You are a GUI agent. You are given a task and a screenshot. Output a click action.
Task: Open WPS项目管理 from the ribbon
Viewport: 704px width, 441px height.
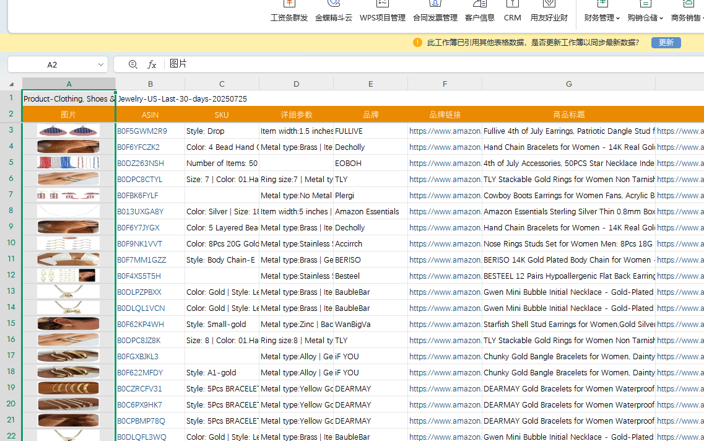pos(382,12)
